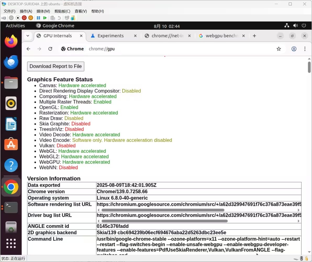The image size is (312, 262).
Task: Open Firefox from the Ubuntu dock
Action: (11, 41)
